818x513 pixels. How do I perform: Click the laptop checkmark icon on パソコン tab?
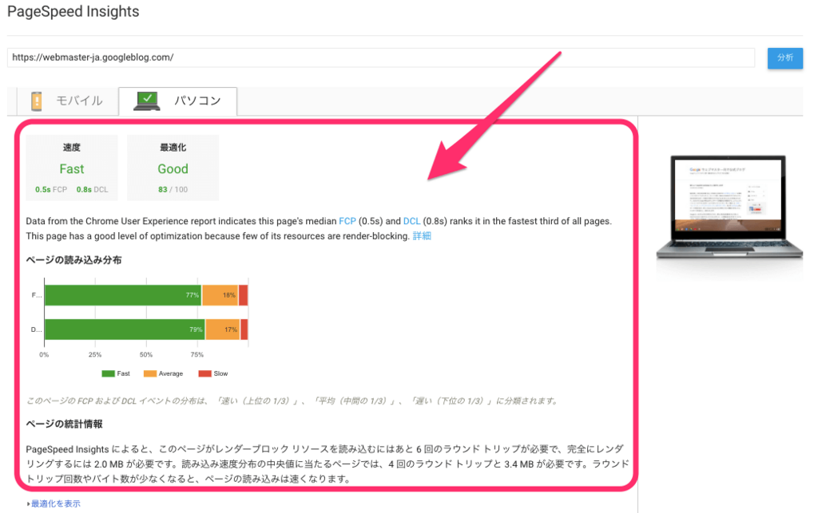[x=147, y=101]
